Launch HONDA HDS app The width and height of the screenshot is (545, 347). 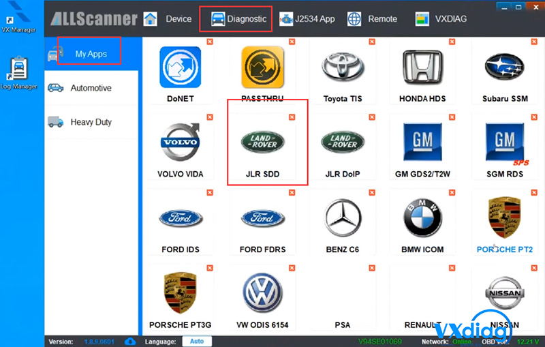pyautogui.click(x=422, y=67)
